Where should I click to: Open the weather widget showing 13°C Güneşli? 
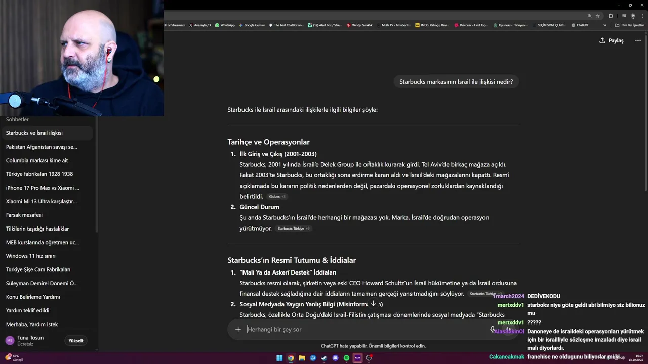coord(14,358)
